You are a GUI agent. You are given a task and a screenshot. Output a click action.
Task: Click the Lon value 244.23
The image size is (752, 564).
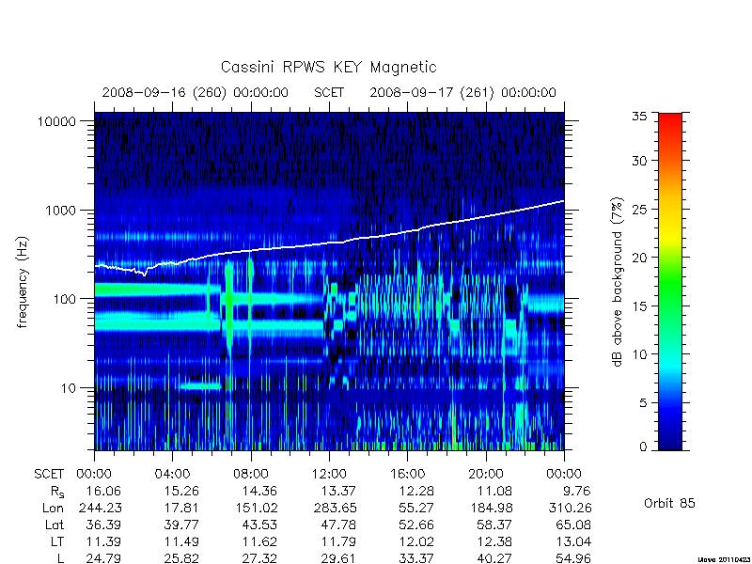[x=100, y=508]
